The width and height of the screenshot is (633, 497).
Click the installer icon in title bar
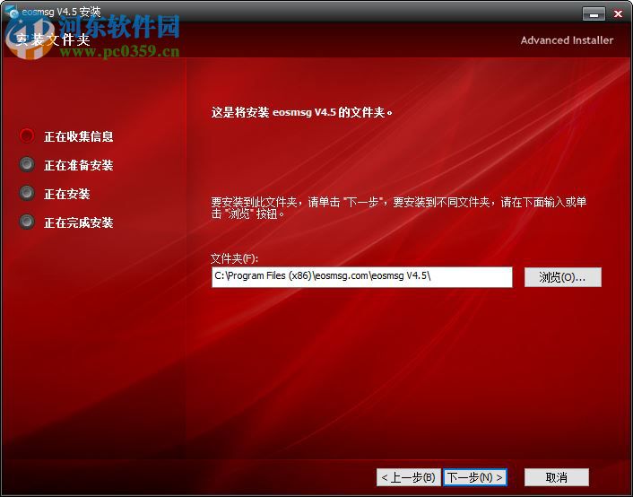click(x=12, y=13)
